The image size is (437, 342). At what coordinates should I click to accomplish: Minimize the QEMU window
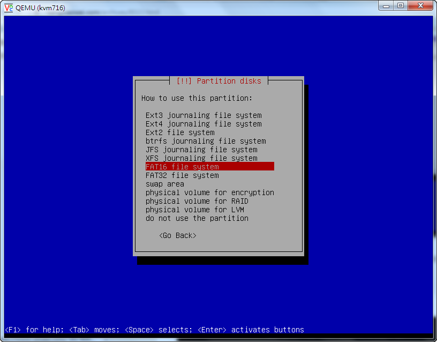point(386,6)
